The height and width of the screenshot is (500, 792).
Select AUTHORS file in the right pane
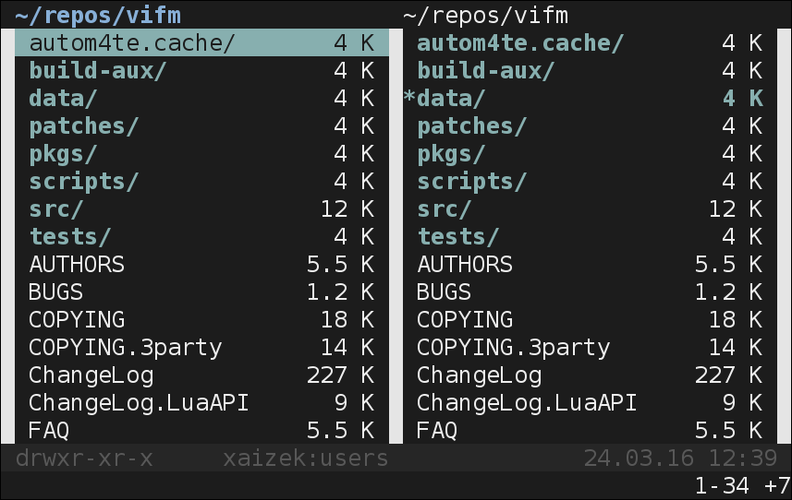(590, 264)
